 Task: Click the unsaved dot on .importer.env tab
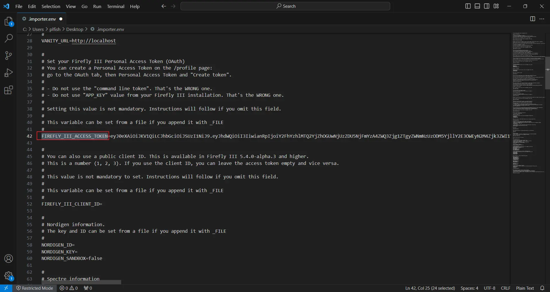[61, 19]
